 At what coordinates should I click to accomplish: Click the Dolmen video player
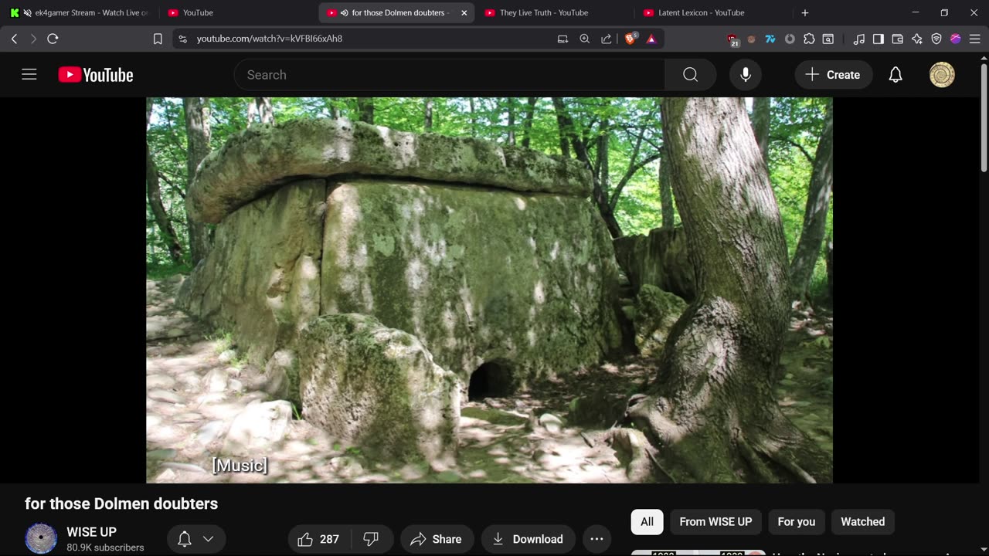[490, 290]
